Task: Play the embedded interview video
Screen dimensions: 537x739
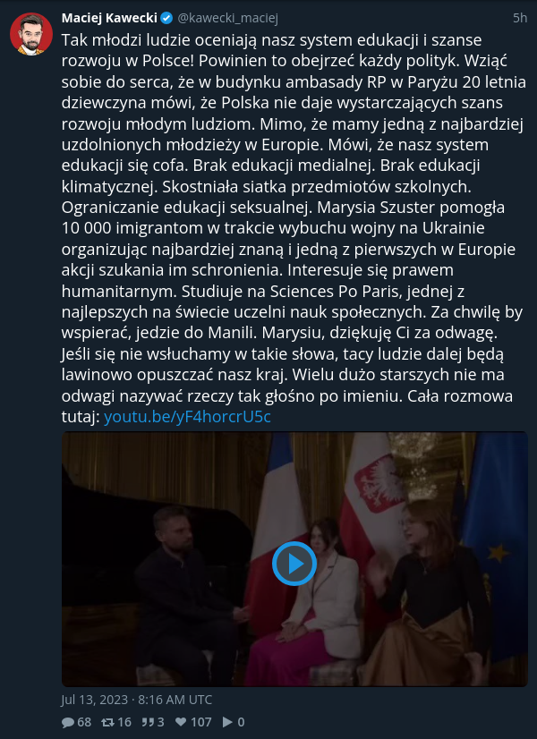Action: point(294,564)
